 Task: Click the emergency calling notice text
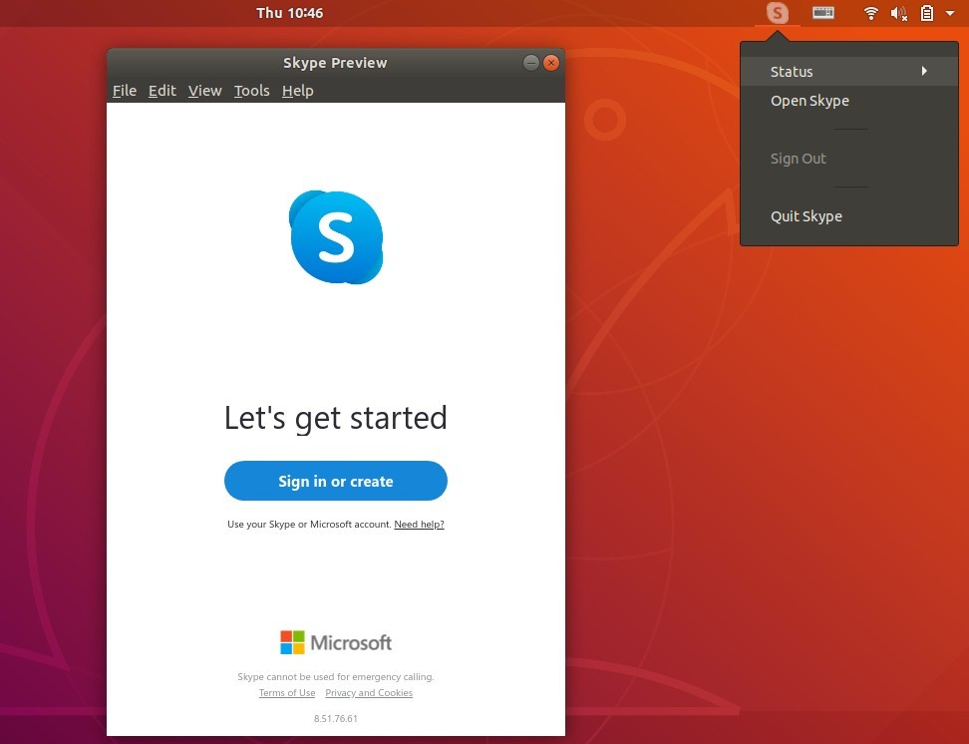(x=336, y=676)
